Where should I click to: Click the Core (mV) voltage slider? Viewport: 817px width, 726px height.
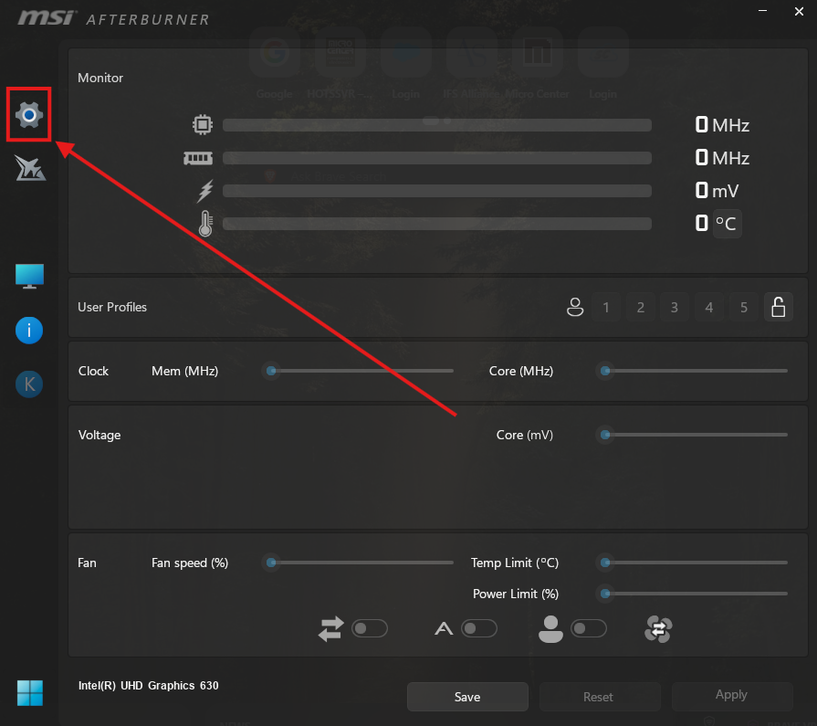(693, 435)
